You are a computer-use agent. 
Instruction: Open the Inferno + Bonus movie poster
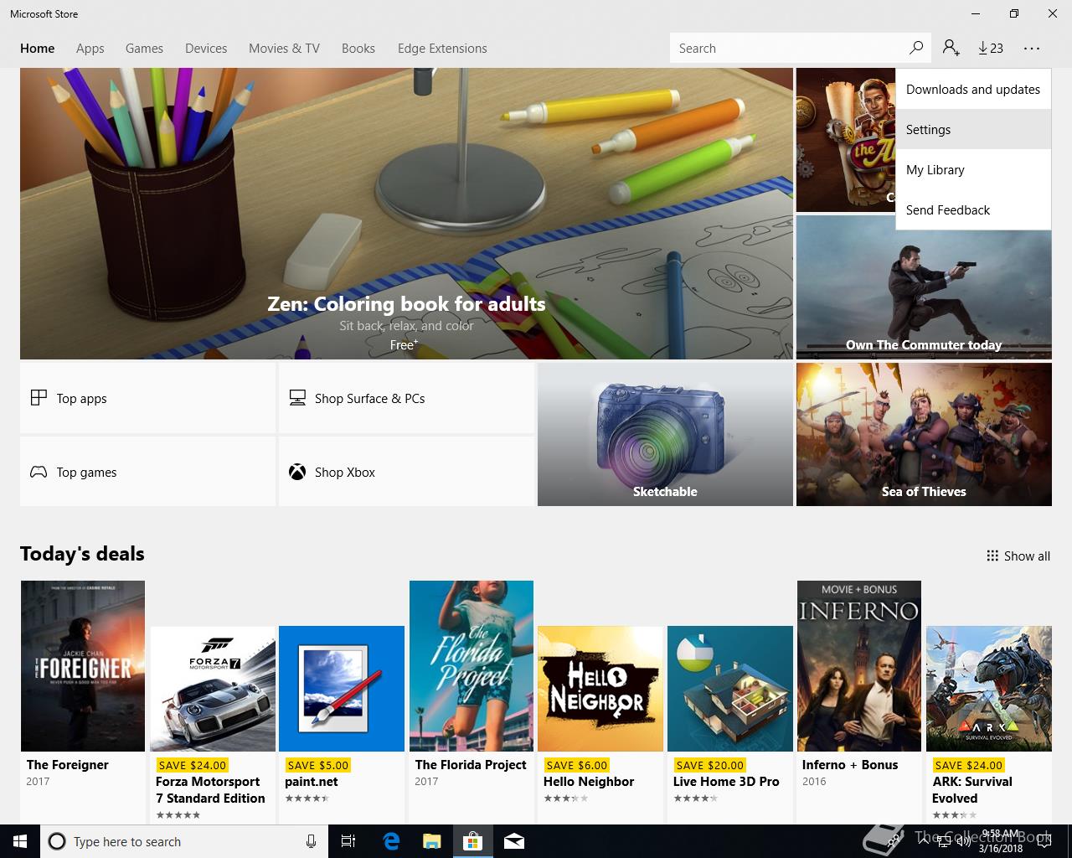pos(859,666)
